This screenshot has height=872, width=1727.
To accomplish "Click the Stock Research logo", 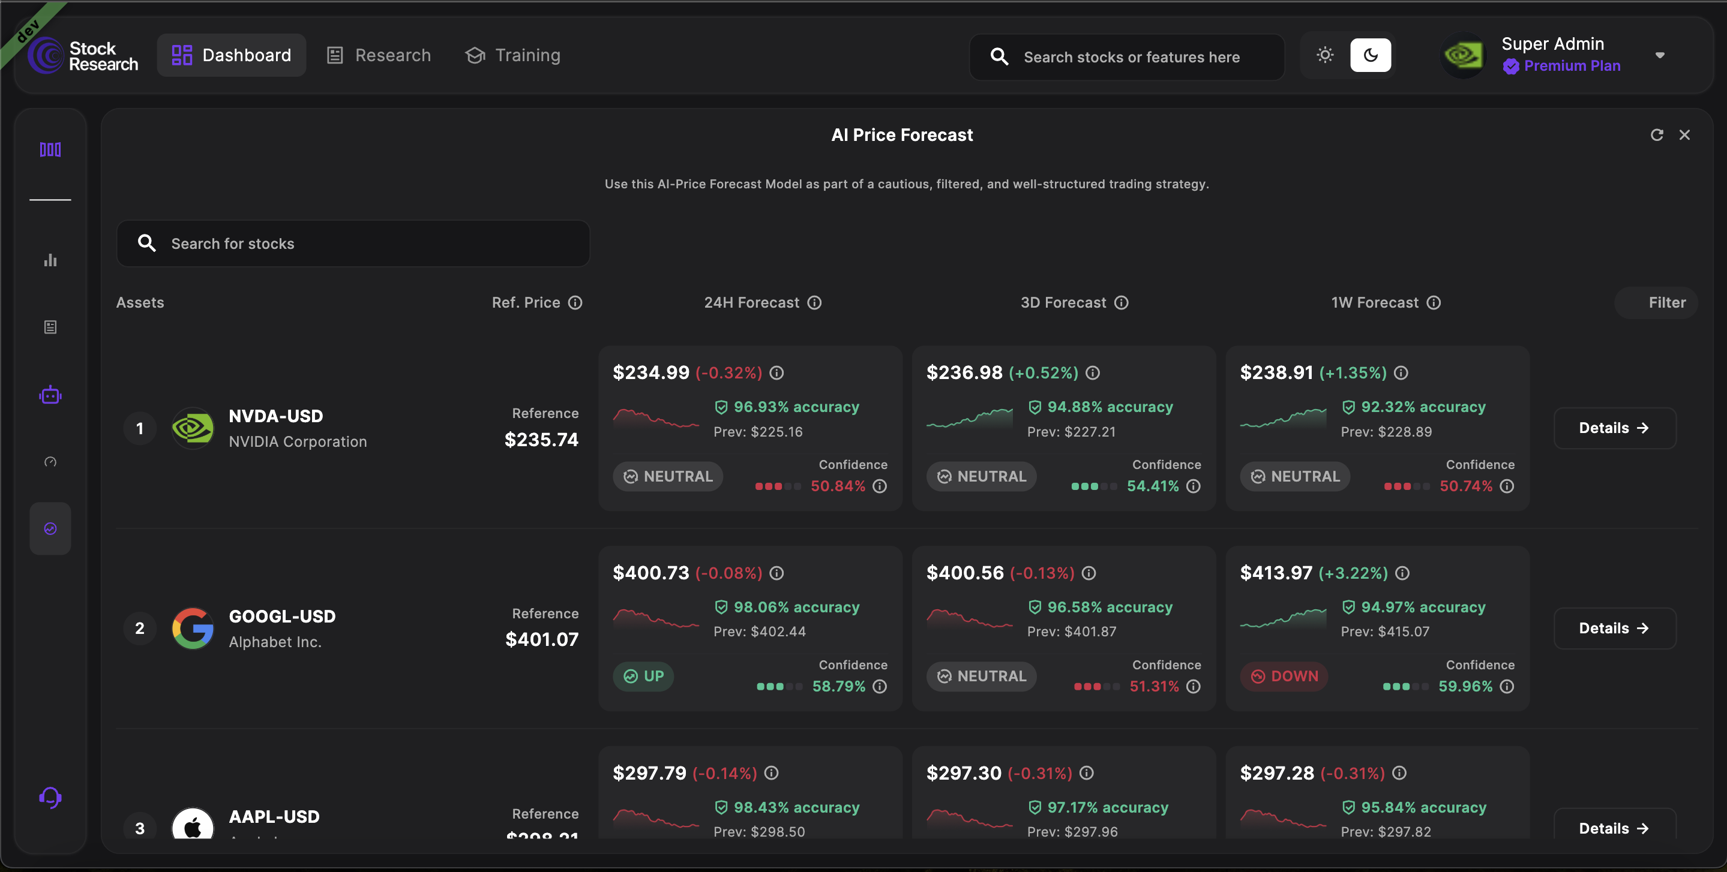I will point(83,56).
